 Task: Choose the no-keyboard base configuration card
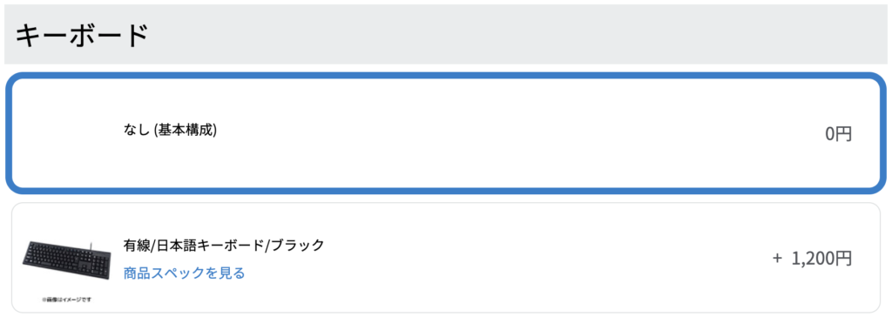click(x=446, y=133)
